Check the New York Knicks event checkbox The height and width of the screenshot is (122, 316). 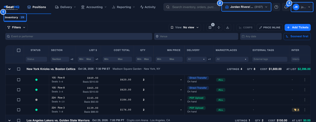pos(18,69)
